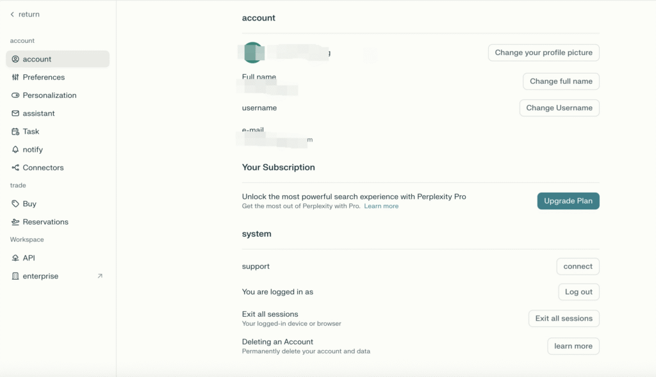The height and width of the screenshot is (377, 656).
Task: Click the assistant envelope icon
Action: pos(15,113)
